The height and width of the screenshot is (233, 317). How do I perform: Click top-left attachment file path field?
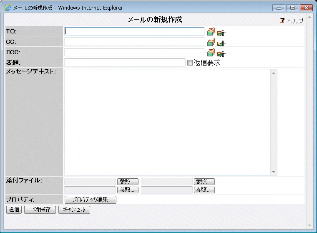pos(90,182)
